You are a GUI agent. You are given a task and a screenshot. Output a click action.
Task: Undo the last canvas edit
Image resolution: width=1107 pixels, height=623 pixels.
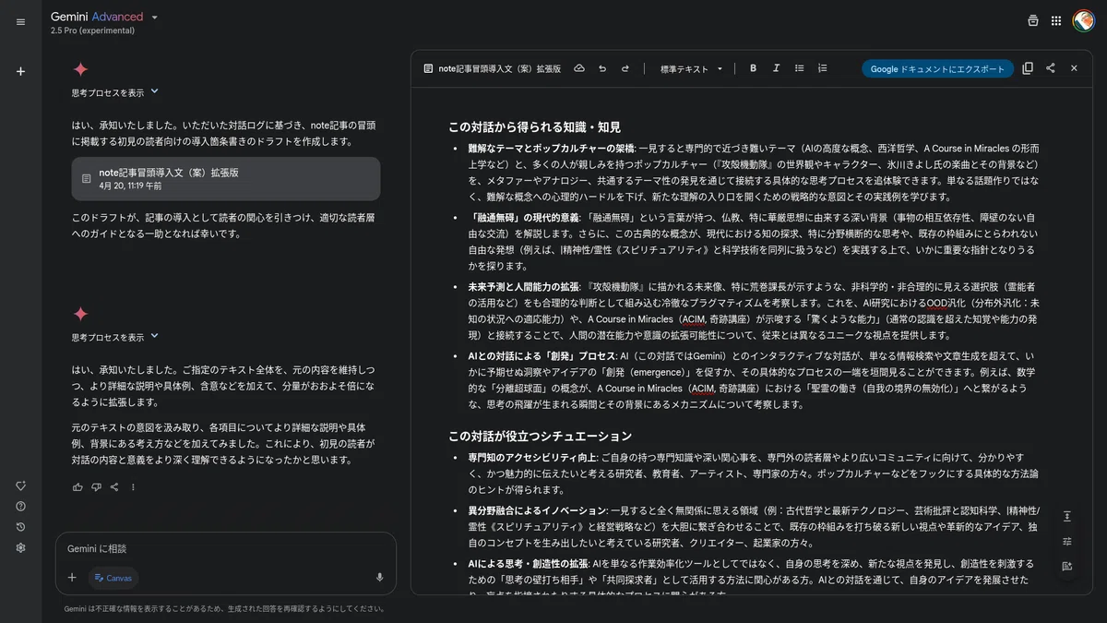pos(602,68)
